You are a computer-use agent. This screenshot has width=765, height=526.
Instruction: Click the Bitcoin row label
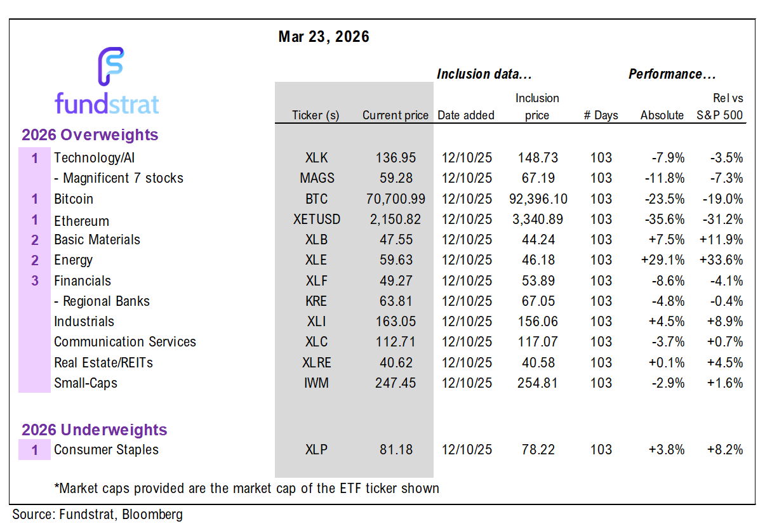click(x=74, y=199)
